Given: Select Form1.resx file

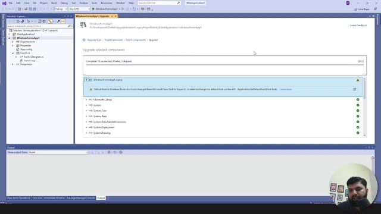Looking at the screenshot, I should click(x=29, y=61).
